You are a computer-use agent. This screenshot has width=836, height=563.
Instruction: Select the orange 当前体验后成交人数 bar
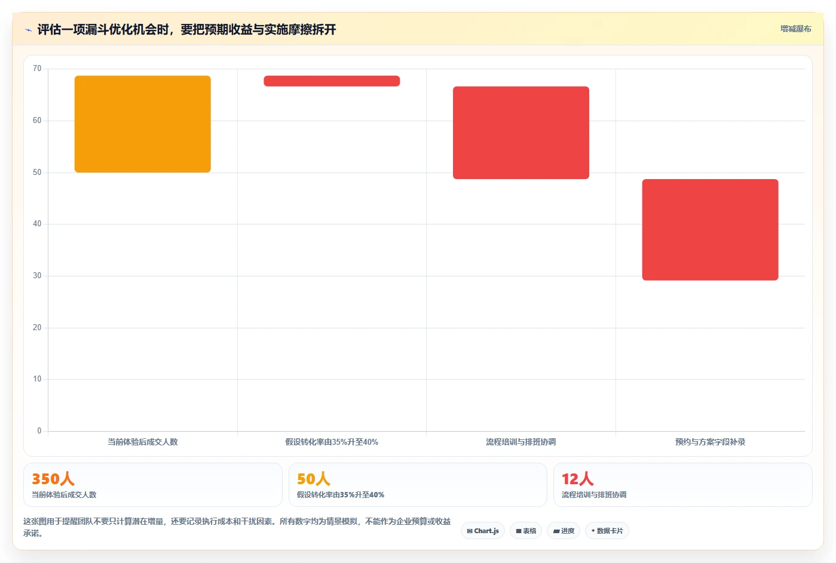coord(143,124)
